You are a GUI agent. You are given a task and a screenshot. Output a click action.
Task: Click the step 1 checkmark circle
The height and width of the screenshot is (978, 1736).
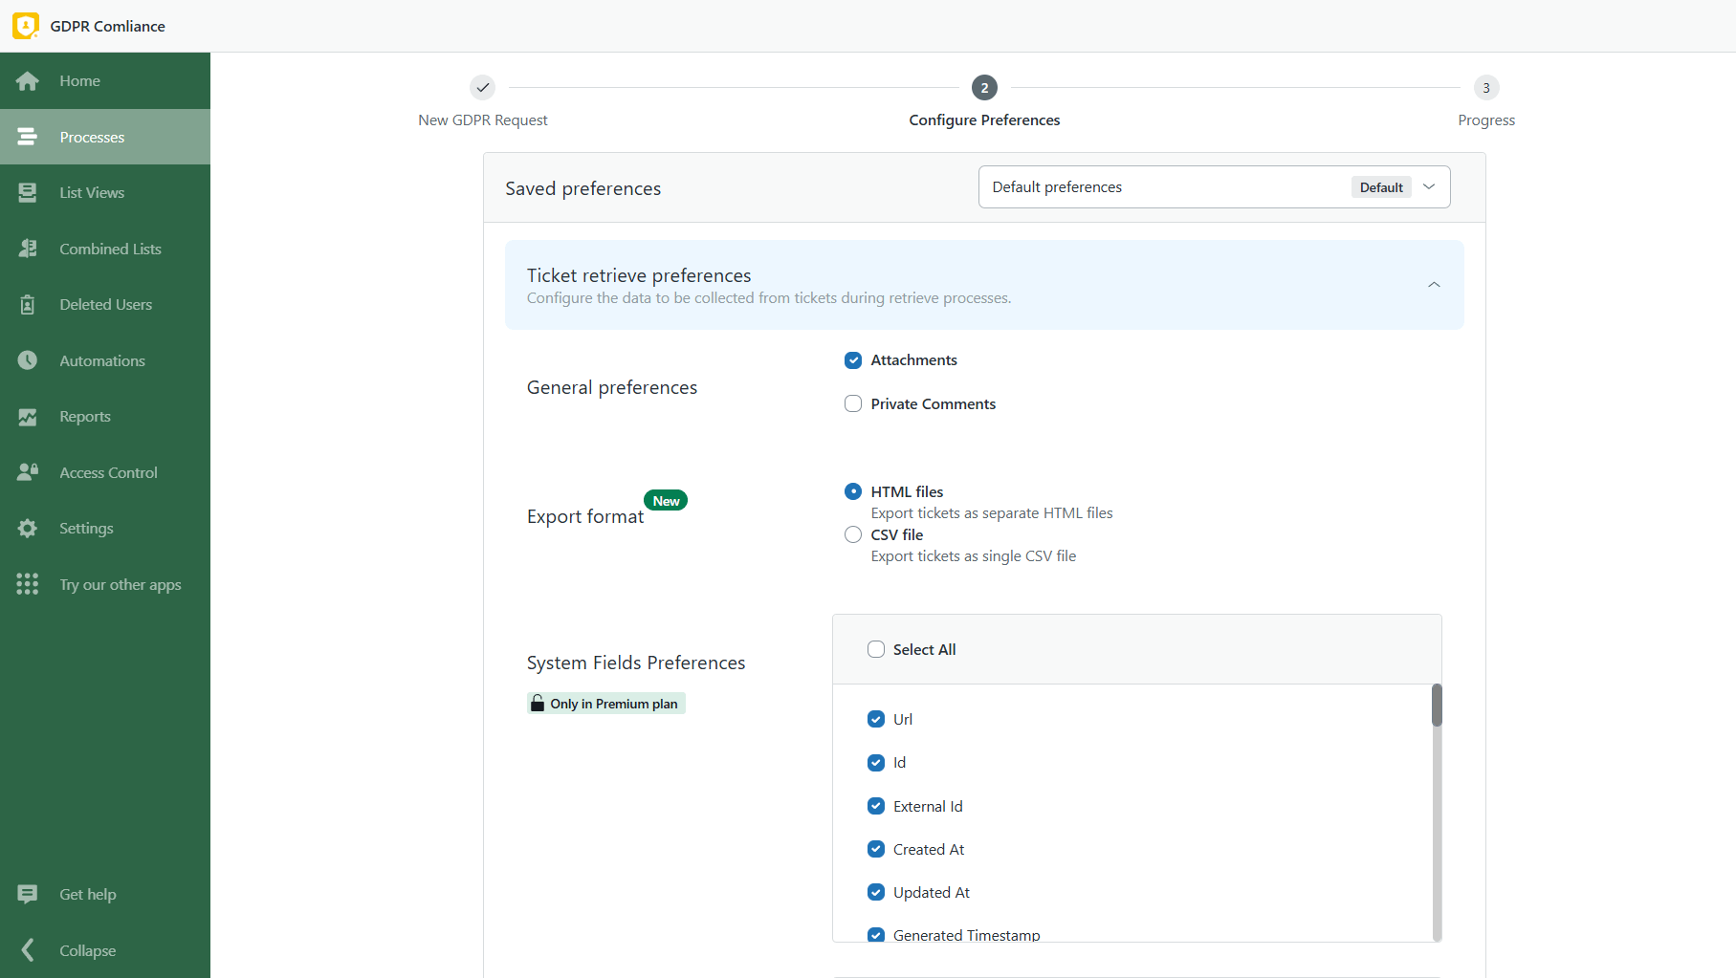pyautogui.click(x=483, y=88)
